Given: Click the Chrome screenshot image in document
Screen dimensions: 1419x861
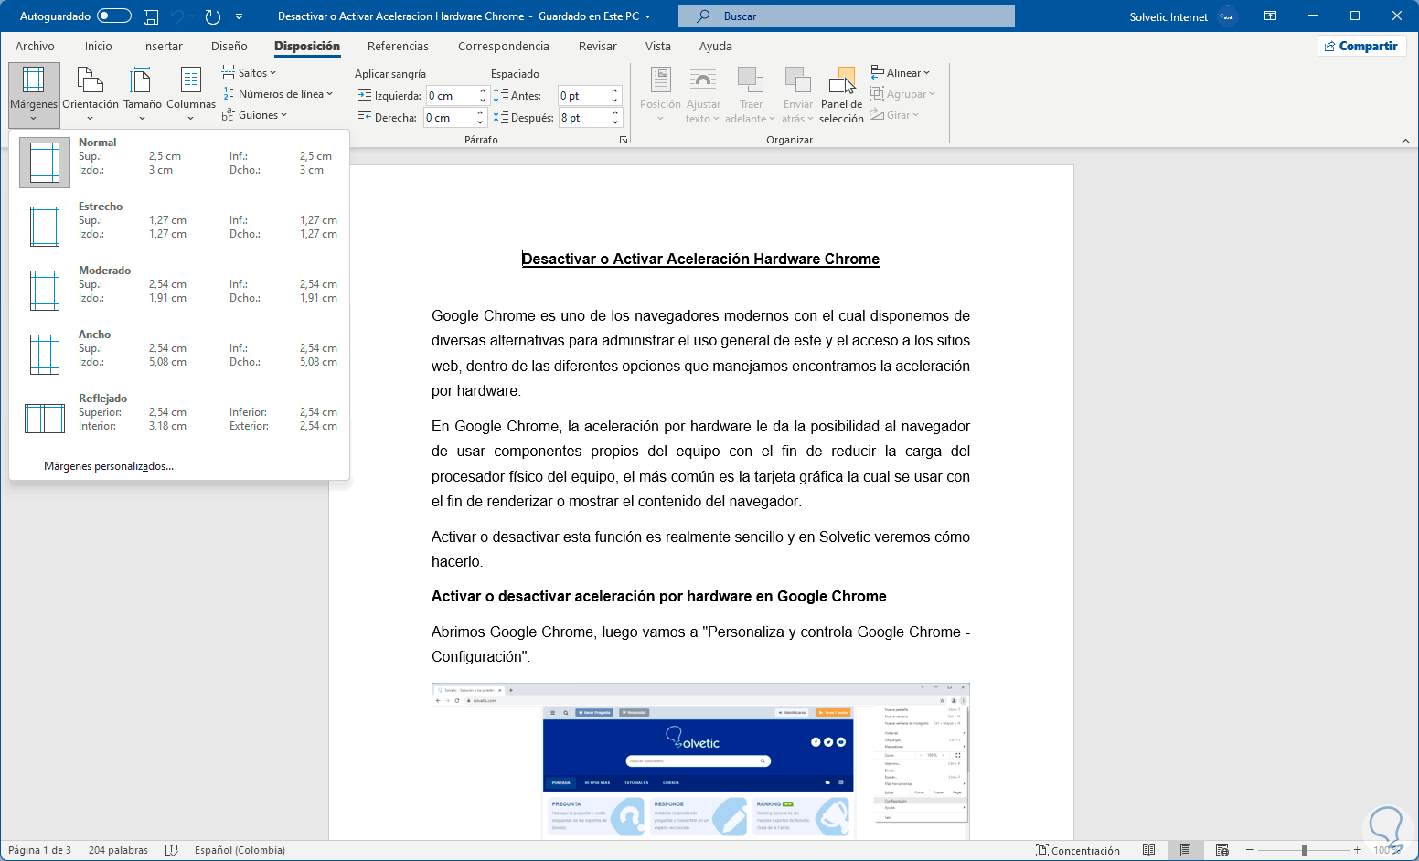Looking at the screenshot, I should click(700, 760).
